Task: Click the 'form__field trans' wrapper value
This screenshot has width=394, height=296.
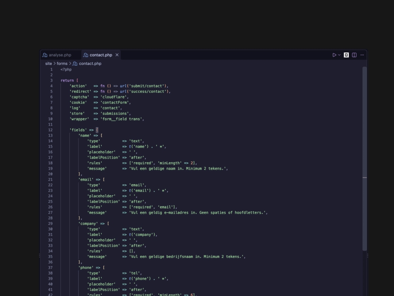Action: 122,119
